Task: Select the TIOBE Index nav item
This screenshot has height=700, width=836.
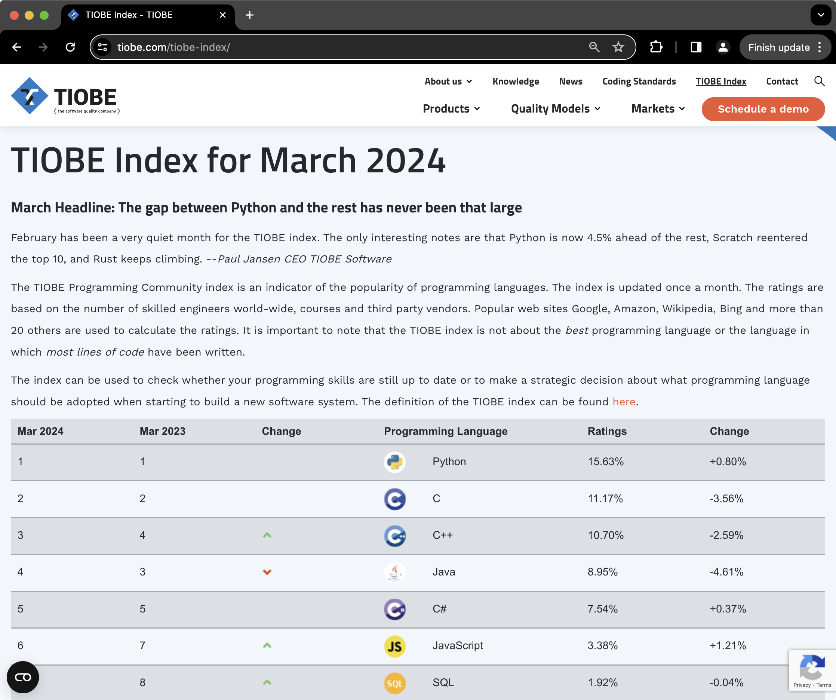Action: tap(721, 81)
